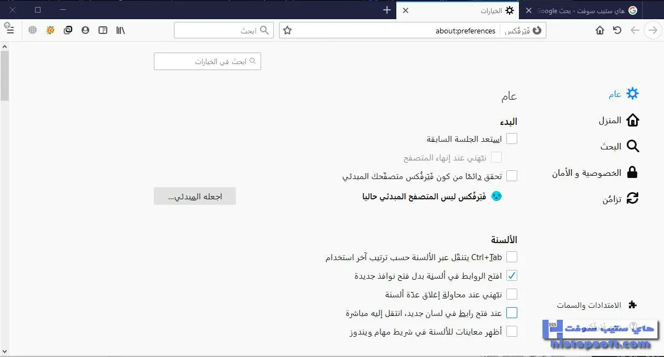
Task: Close the هاي ستيب سوفت Google search tab
Action: [x=528, y=10]
